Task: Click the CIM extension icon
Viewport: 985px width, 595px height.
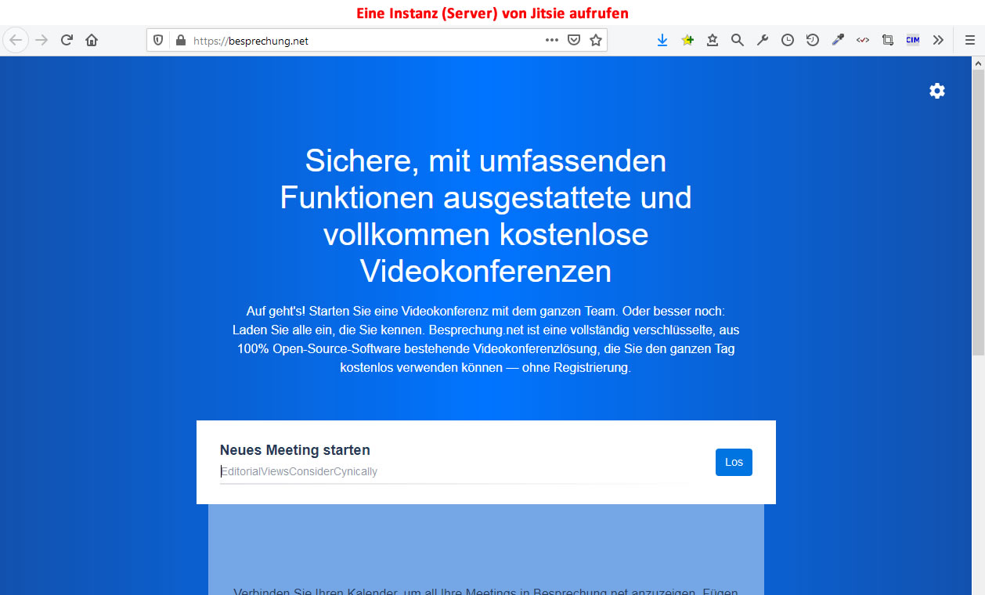Action: [913, 40]
